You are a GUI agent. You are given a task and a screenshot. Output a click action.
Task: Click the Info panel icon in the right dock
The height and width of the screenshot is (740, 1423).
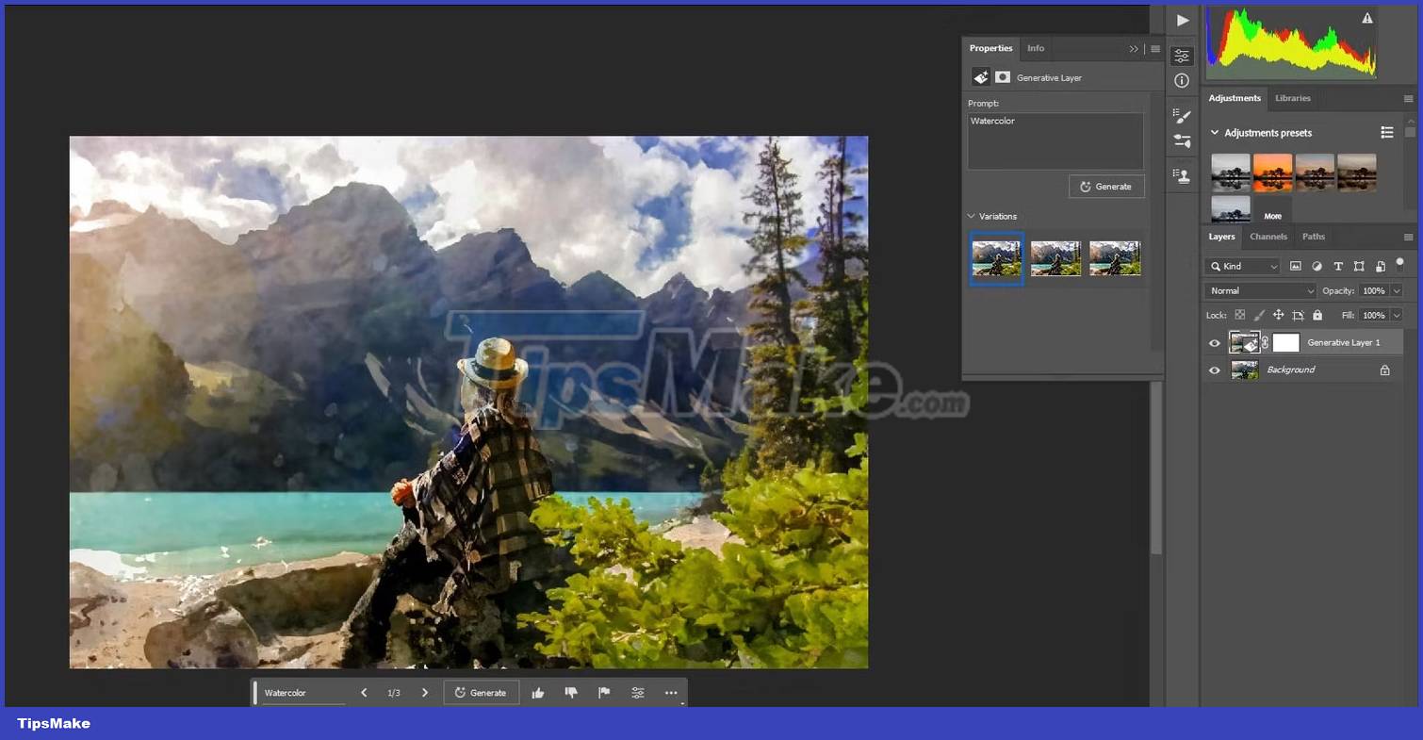click(1182, 81)
